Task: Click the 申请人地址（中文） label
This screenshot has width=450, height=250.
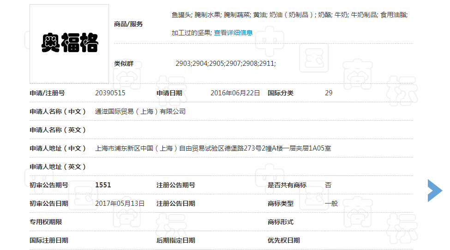Action: pos(58,148)
